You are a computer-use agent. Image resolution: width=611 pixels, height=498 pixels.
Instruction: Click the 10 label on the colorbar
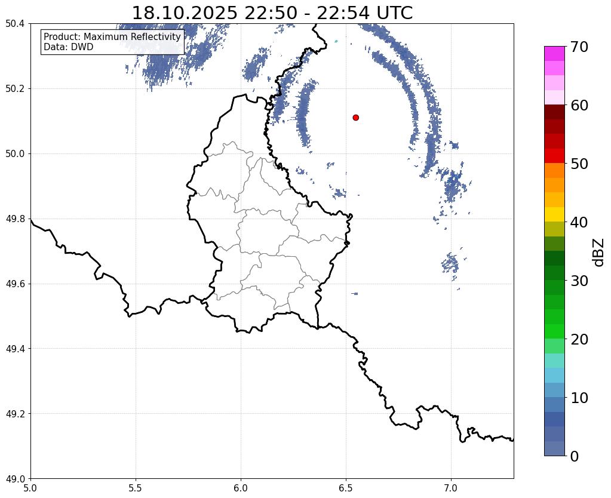tap(579, 398)
